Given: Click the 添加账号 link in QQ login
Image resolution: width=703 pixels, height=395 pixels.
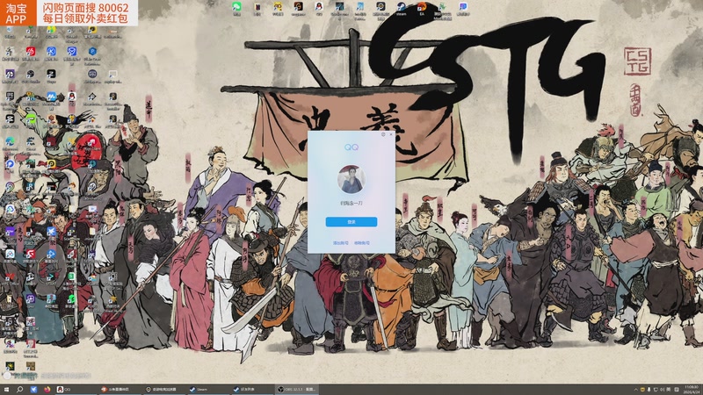Looking at the screenshot, I should pyautogui.click(x=340, y=243).
